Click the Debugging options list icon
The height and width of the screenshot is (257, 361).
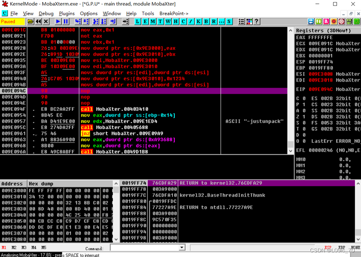(241, 22)
